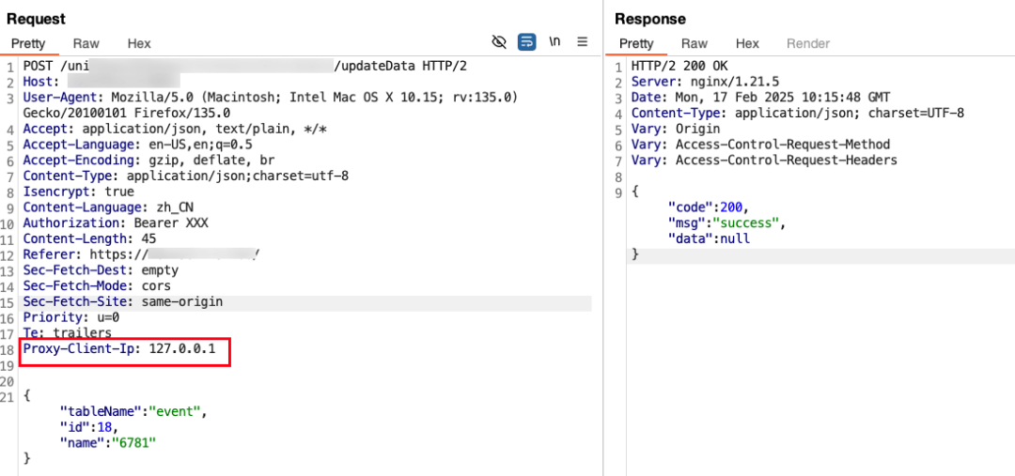
Task: Click the highlighted Sec-Fetch-Site header line
Action: click(x=123, y=302)
